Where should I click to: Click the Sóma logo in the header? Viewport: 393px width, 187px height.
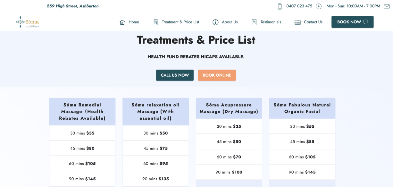click(28, 22)
